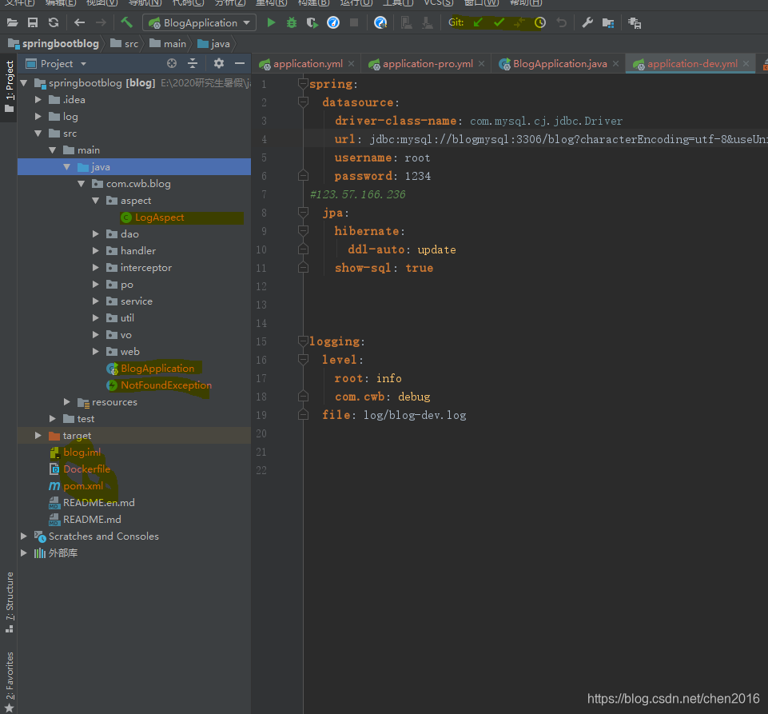This screenshot has width=768, height=714.
Task: Git commit green checkmark icon
Action: coord(499,22)
